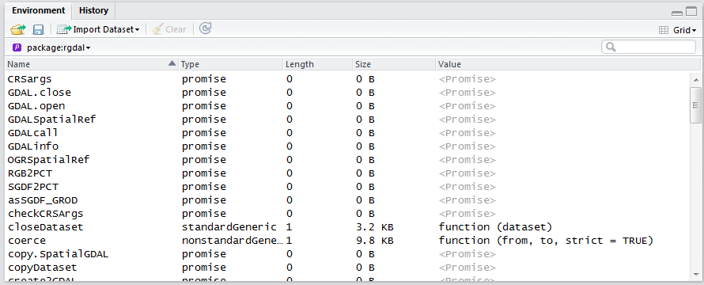Select the OGRSpatialRef row
This screenshot has width=704, height=285.
coord(347,160)
